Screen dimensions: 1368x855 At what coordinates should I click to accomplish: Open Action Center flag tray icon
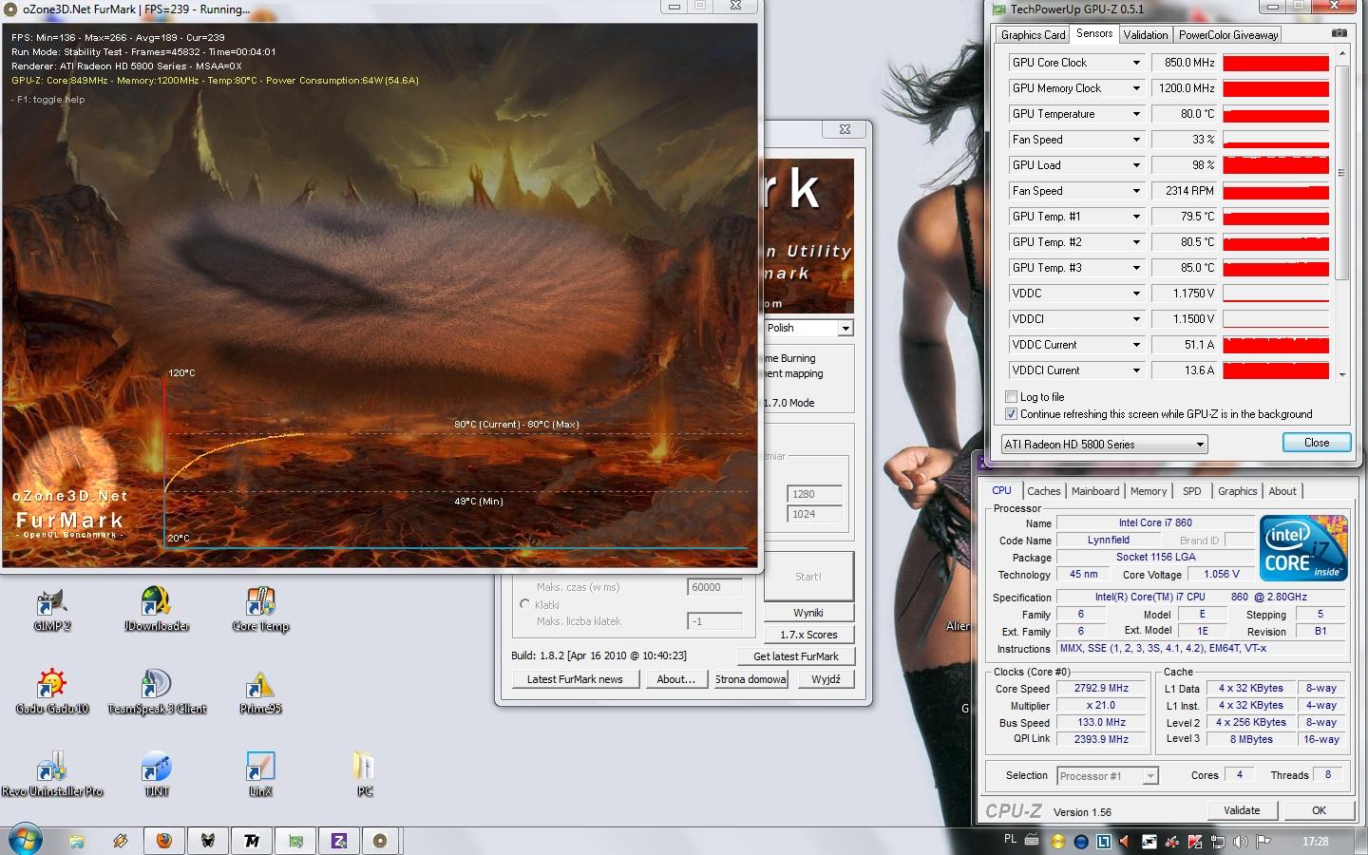tap(1263, 842)
